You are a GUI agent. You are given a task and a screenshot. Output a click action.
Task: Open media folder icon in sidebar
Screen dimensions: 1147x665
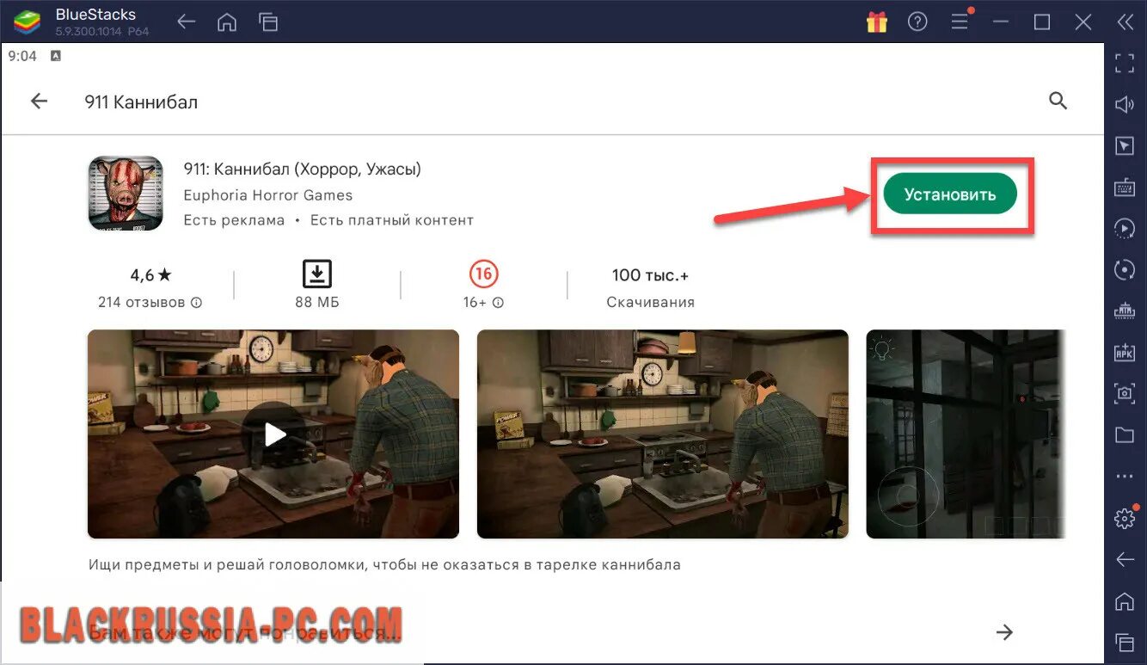[1125, 434]
